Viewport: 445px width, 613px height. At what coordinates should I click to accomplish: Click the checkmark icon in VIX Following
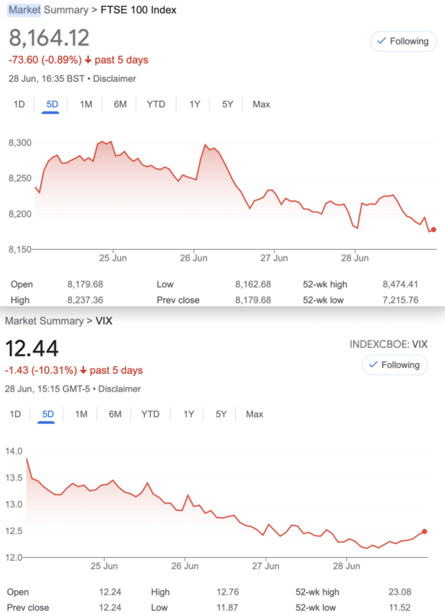(373, 365)
